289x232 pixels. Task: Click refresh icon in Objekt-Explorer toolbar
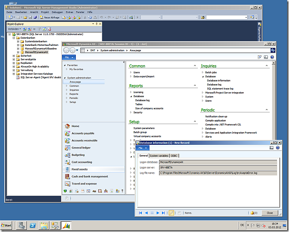click(44, 29)
